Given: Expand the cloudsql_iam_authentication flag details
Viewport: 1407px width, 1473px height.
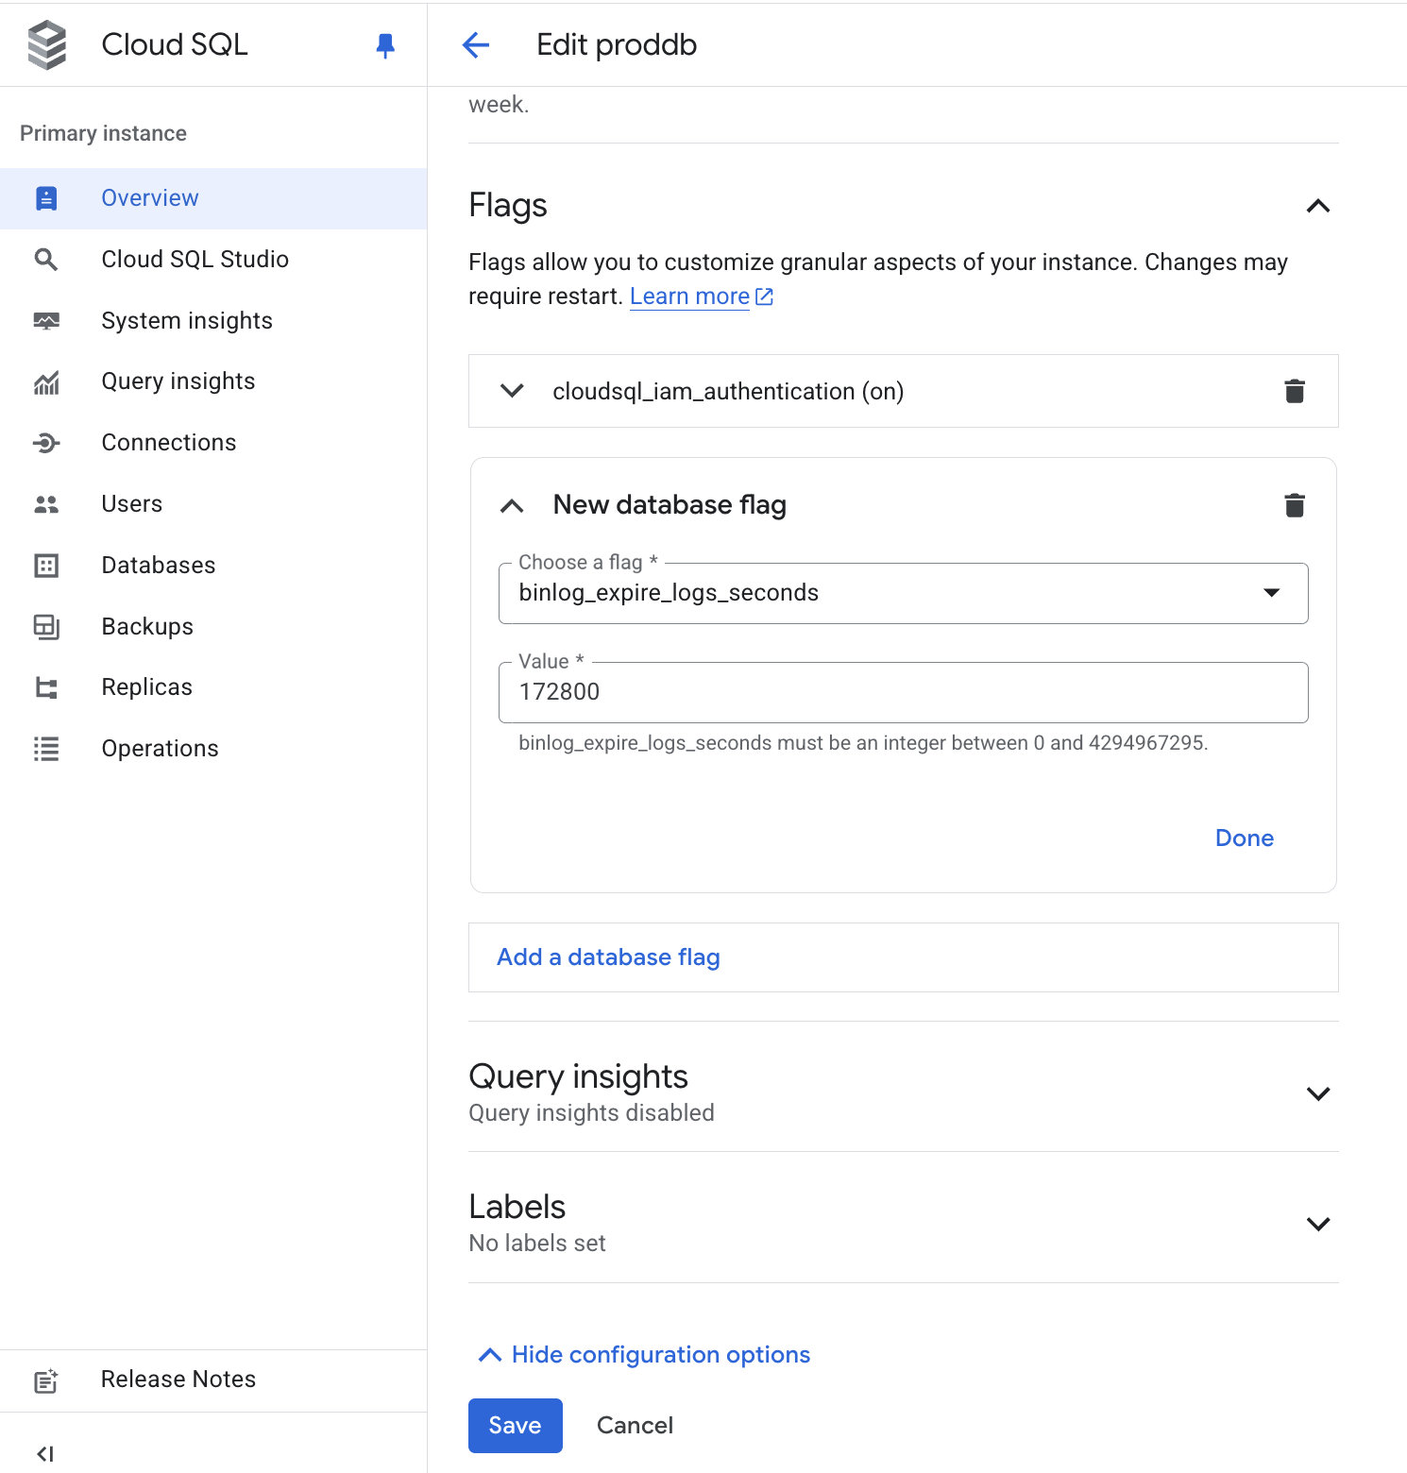Looking at the screenshot, I should coord(511,390).
